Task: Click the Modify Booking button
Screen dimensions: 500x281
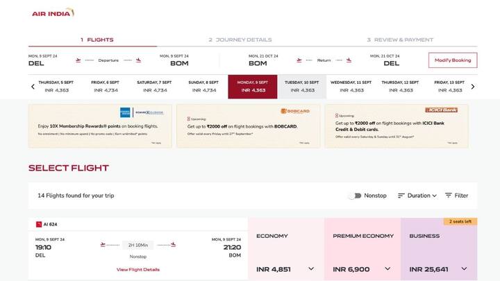Action: pyautogui.click(x=453, y=60)
